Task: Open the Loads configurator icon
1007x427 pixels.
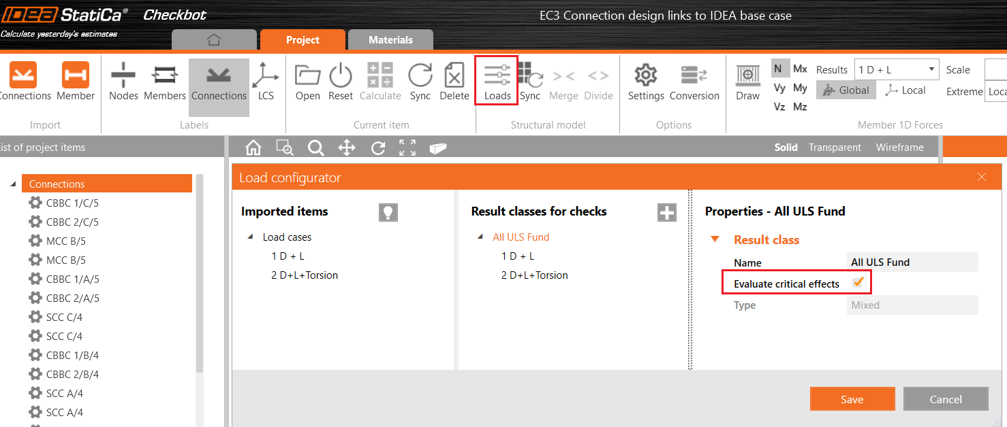Action: click(497, 82)
